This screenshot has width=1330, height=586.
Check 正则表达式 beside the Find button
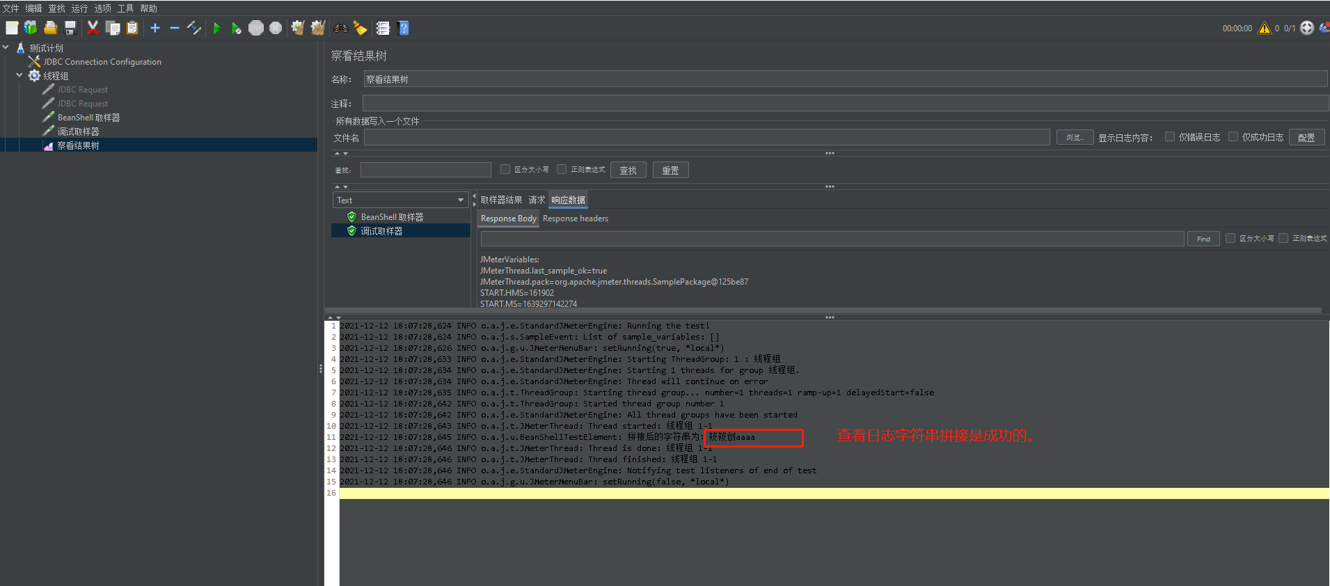coord(1283,238)
